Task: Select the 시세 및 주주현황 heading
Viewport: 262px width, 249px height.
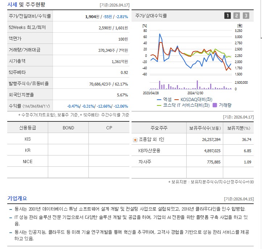Action: pos(26,4)
